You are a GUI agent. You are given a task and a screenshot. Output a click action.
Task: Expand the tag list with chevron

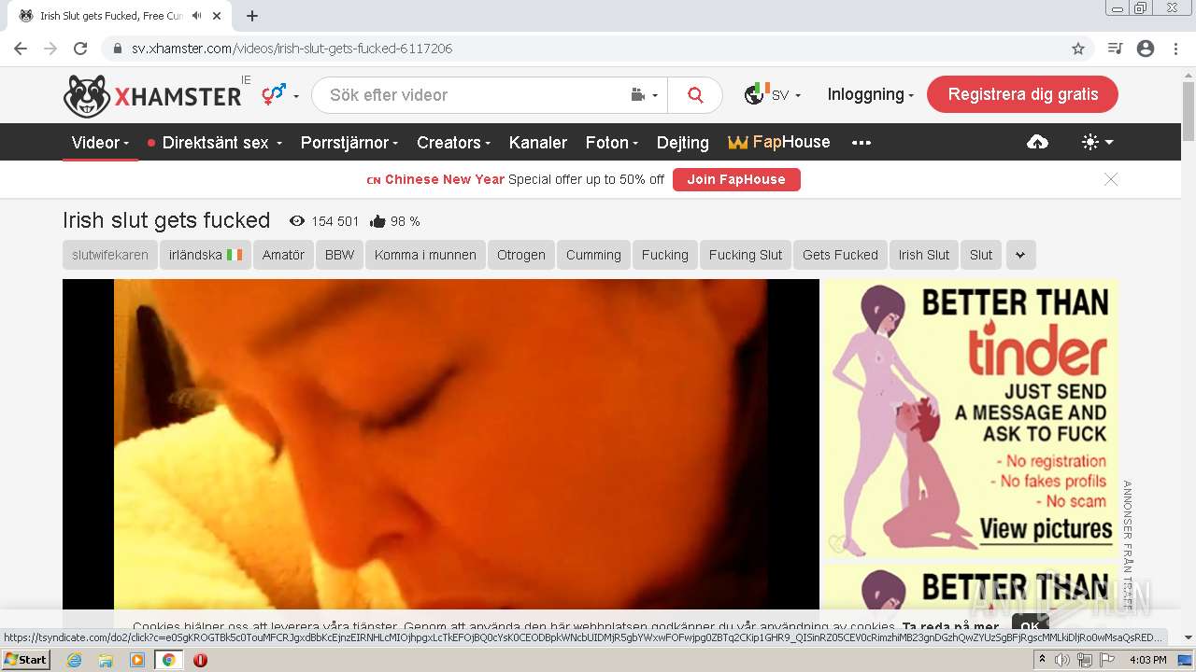coord(1020,255)
